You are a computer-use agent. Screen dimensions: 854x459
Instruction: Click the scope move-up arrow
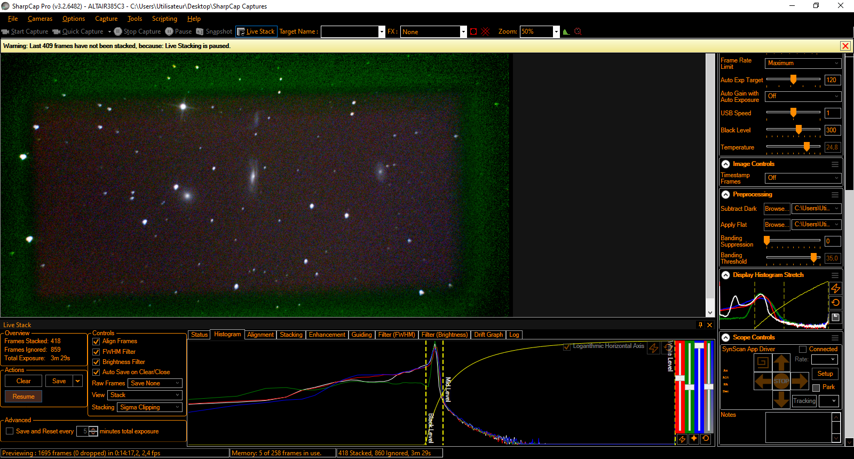pyautogui.click(x=781, y=363)
